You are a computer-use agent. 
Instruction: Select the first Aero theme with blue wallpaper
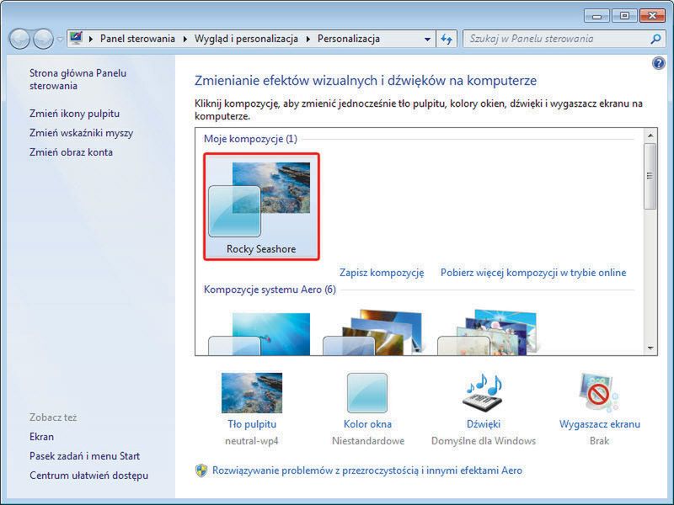[x=259, y=333]
